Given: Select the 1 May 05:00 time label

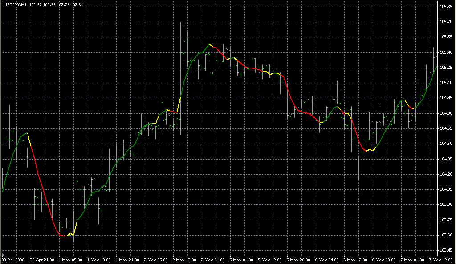Looking at the screenshot, I should [70, 260].
